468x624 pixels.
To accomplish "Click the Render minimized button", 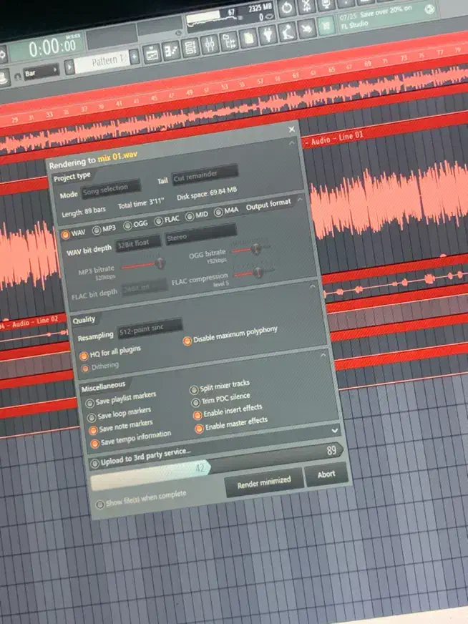I will click(264, 484).
